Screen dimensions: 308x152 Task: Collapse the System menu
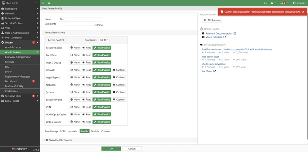tap(20, 42)
